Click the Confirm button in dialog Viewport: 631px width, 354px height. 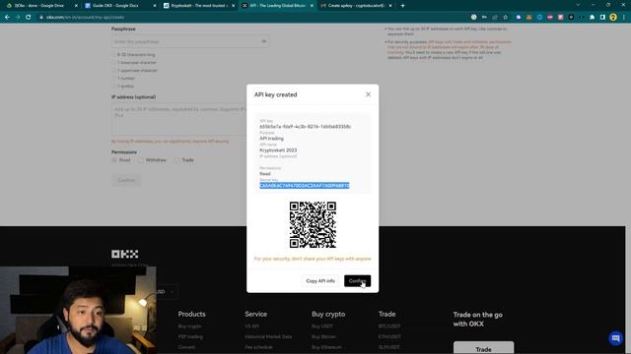(357, 281)
